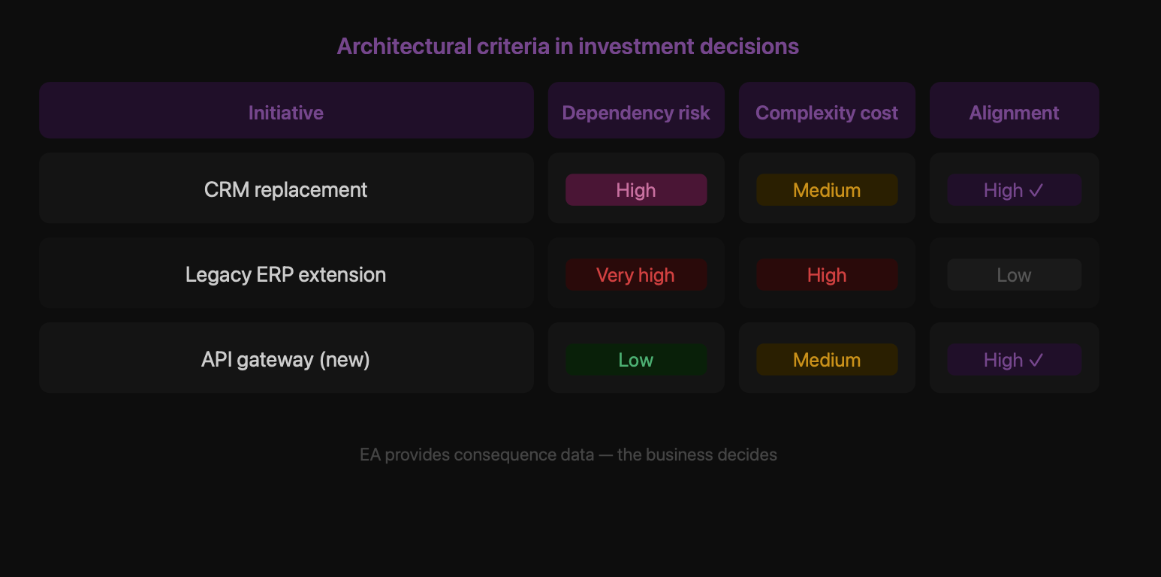Screen dimensions: 1161x577
Task: Select the Legacy ERP extension row label
Action: tap(286, 274)
